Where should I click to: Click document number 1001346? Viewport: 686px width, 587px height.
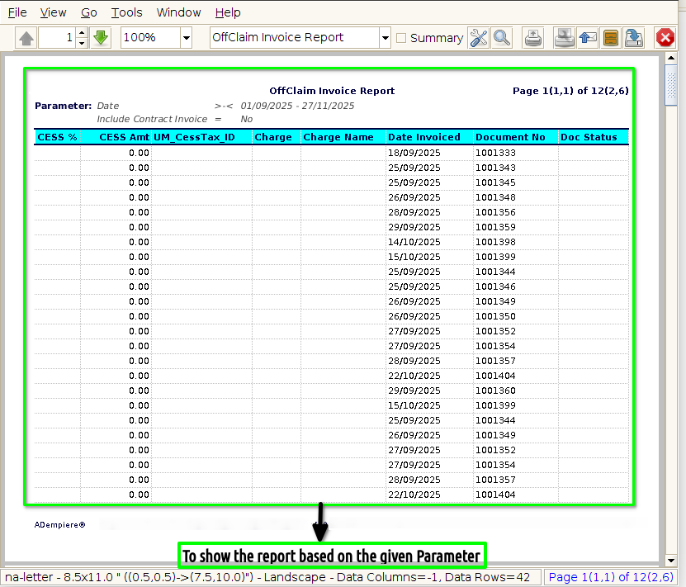(495, 287)
